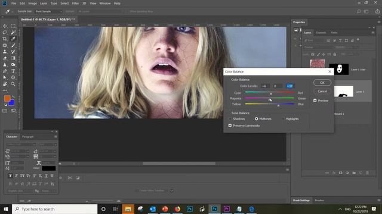
Task: Select the Lasso tool
Action: (x=5, y=32)
